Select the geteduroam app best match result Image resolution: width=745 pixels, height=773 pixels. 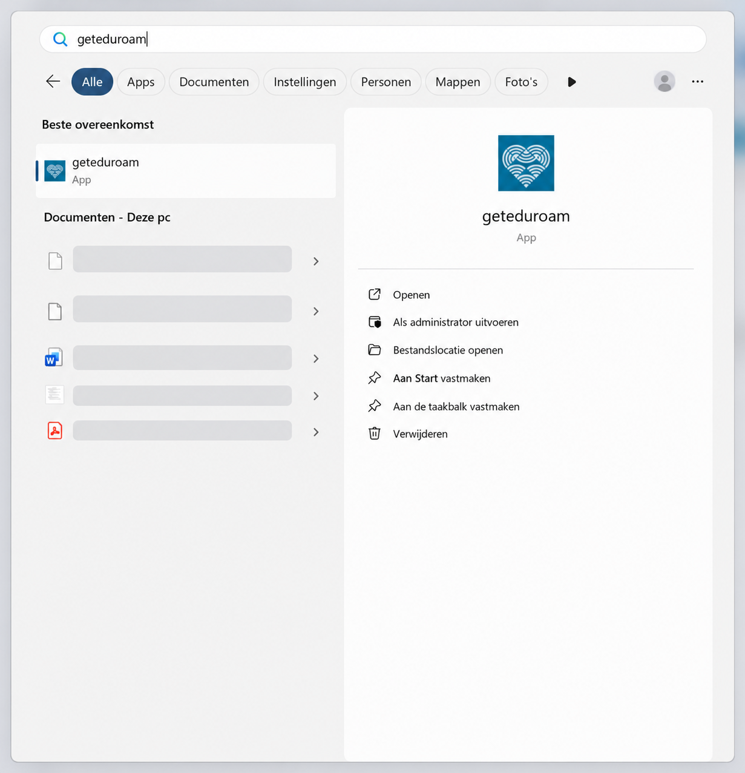click(186, 171)
